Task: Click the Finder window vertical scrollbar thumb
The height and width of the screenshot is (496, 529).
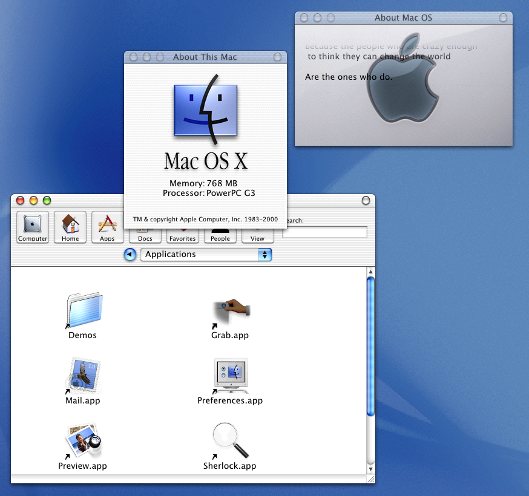Action: (x=370, y=345)
